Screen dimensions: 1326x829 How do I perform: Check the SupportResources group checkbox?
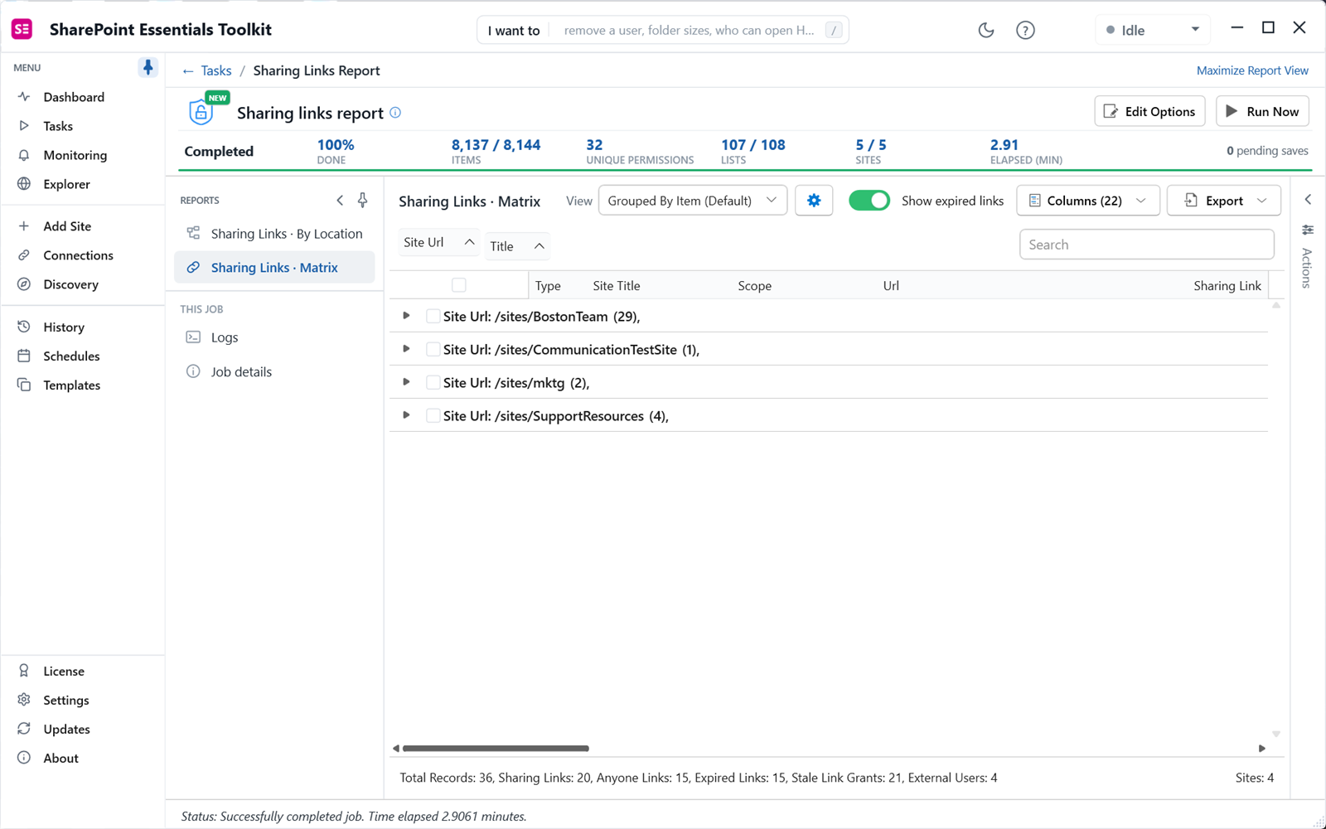point(433,415)
